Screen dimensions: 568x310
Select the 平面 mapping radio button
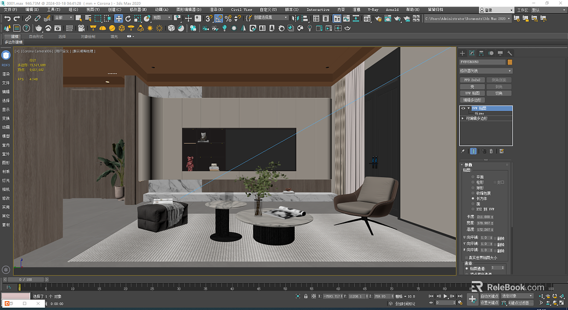coord(473,177)
